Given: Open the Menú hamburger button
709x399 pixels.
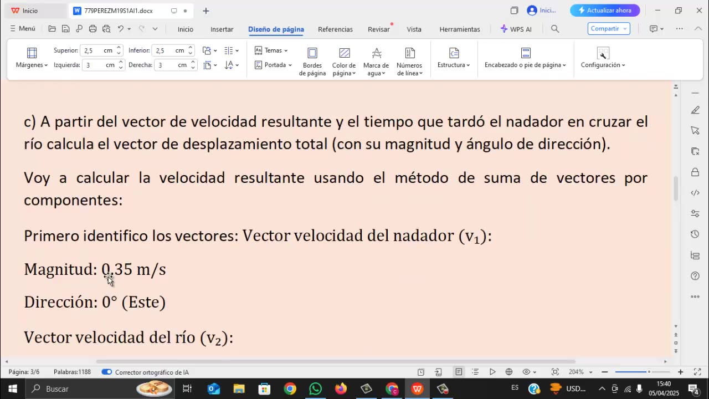Looking at the screenshot, I should tap(22, 29).
